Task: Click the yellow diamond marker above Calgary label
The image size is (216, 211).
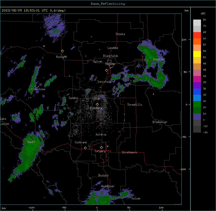Action: [x=101, y=148]
